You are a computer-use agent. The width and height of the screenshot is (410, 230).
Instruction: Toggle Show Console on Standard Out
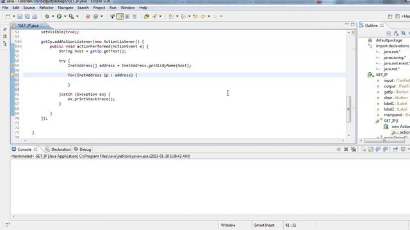(x=378, y=149)
